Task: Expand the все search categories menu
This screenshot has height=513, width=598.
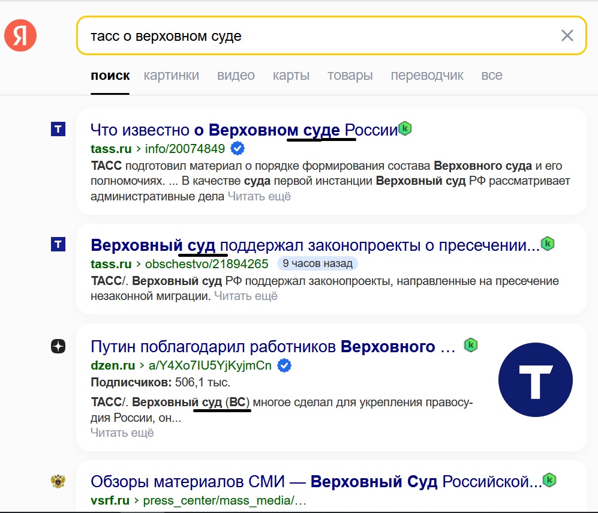Action: 491,76
